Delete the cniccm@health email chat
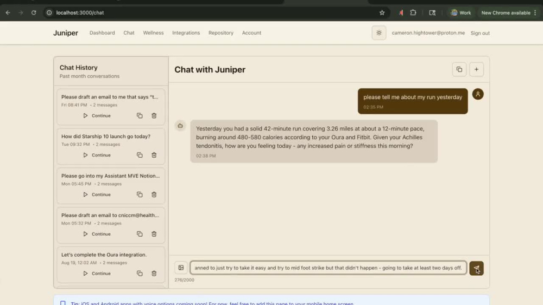The width and height of the screenshot is (543, 305). 154,234
